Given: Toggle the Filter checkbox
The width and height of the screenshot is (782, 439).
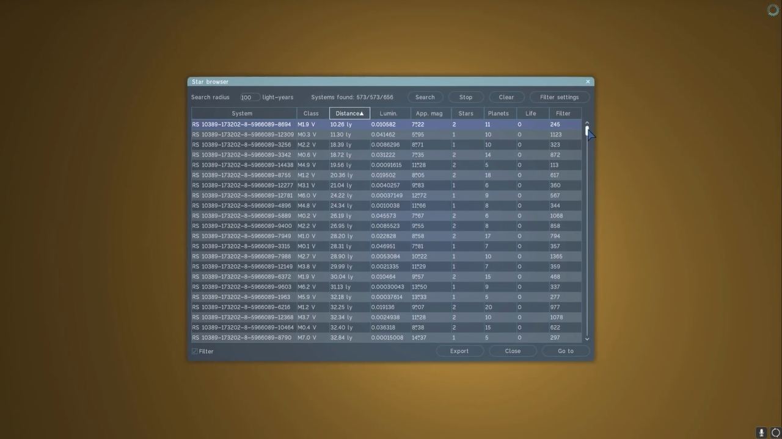Looking at the screenshot, I should click(x=195, y=351).
